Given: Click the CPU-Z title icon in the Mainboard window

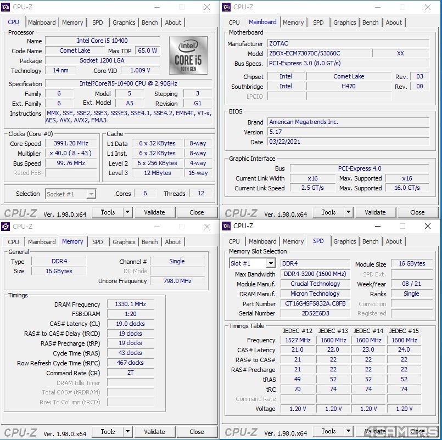Looking at the screenshot, I should [x=226, y=7].
